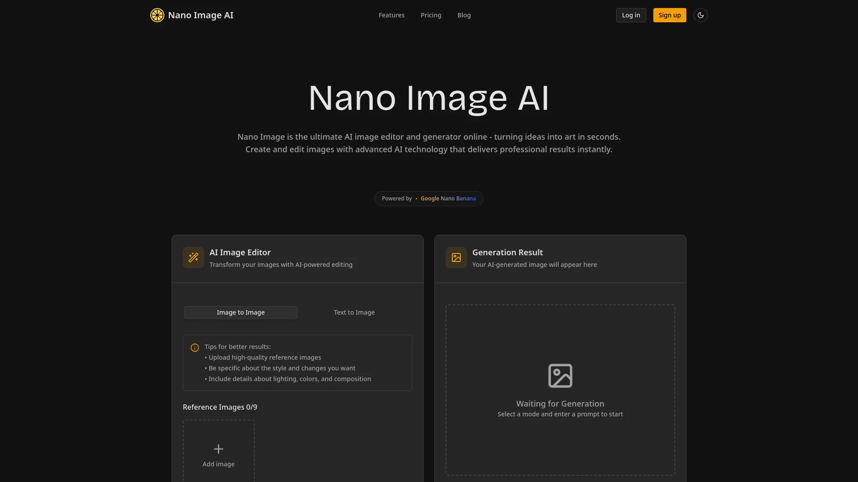Image resolution: width=858 pixels, height=482 pixels.
Task: Click the image placeholder icon above Waiting for Generation
Action: coord(560,376)
